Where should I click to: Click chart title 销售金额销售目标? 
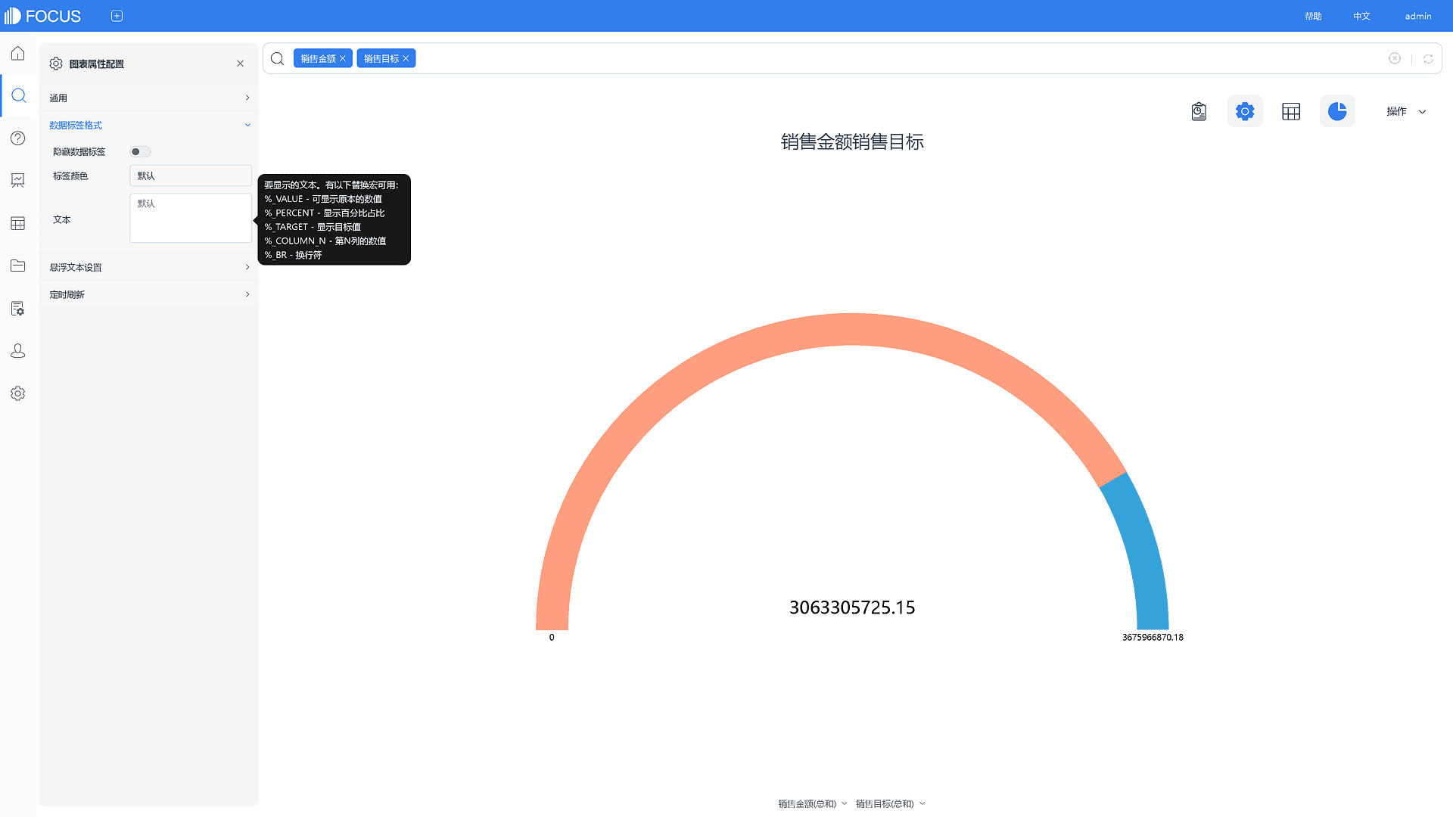[x=852, y=141]
